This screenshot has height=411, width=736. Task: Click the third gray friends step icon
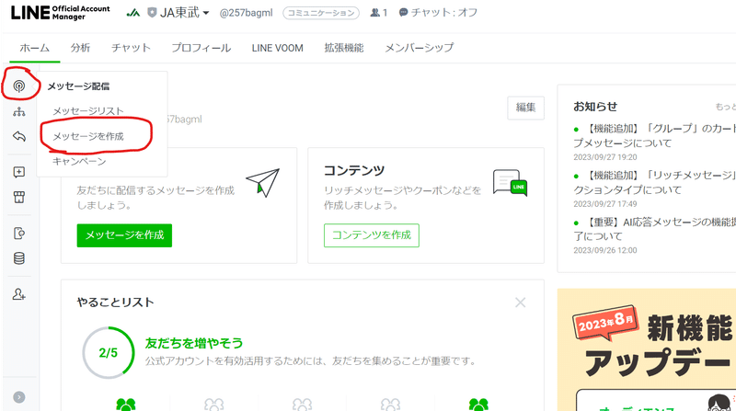pos(303,405)
